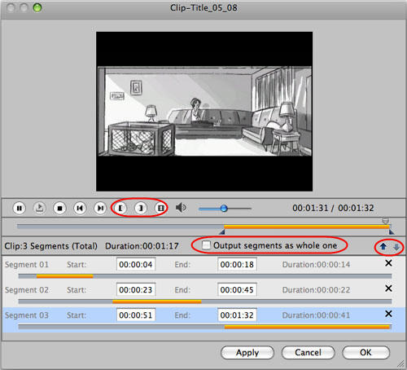Confirm with the OK button
The image size is (407, 370).
[365, 352]
